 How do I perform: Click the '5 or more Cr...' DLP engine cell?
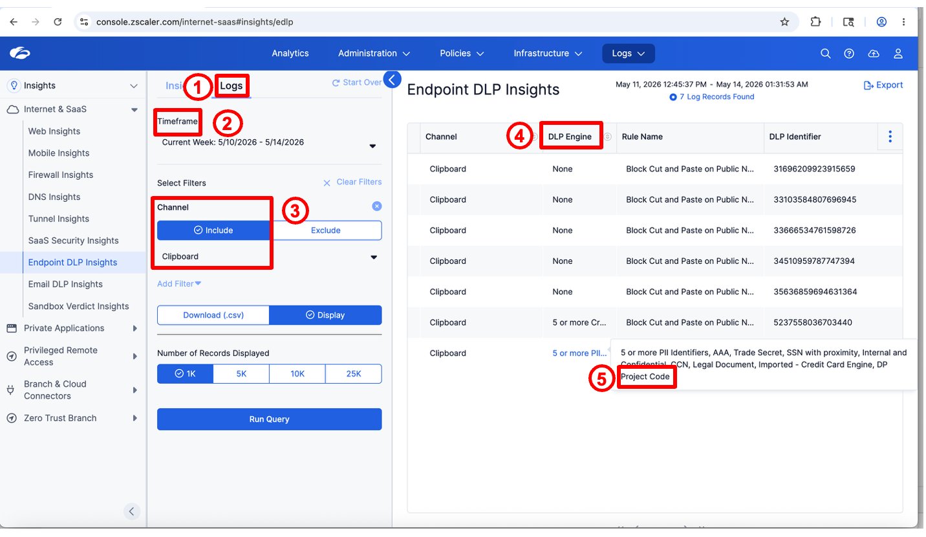click(x=579, y=322)
